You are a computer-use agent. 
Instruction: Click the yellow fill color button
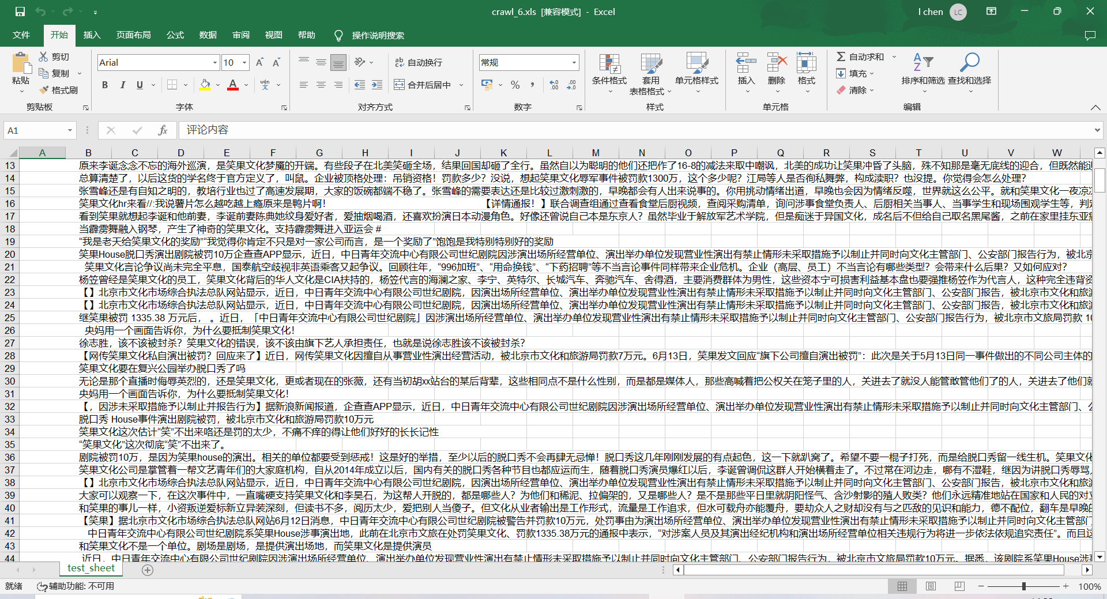pos(205,85)
